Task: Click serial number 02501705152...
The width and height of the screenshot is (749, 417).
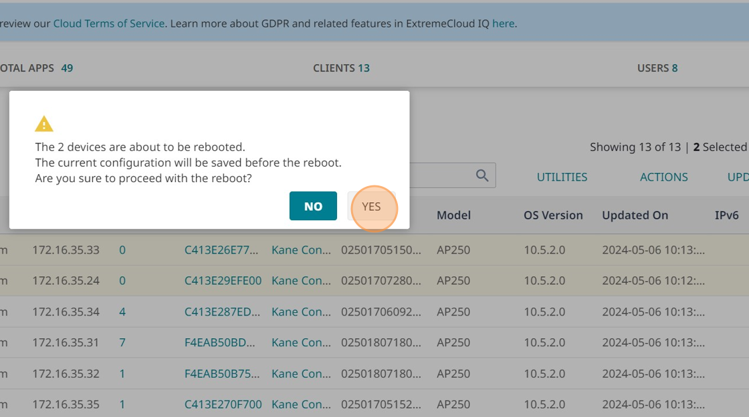Action: click(x=381, y=404)
